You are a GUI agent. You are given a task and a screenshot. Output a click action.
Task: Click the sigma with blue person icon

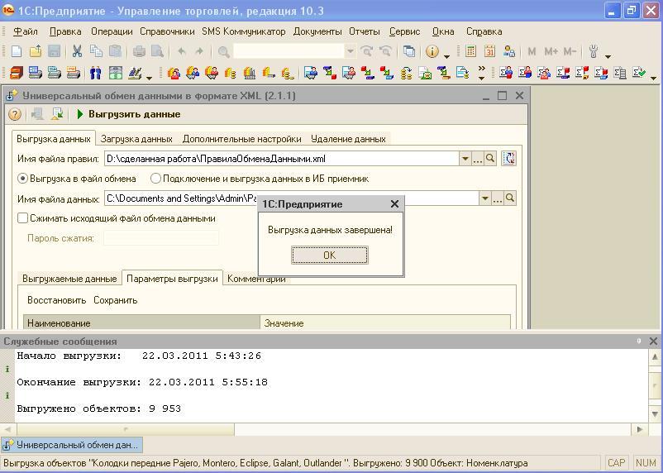point(506,73)
